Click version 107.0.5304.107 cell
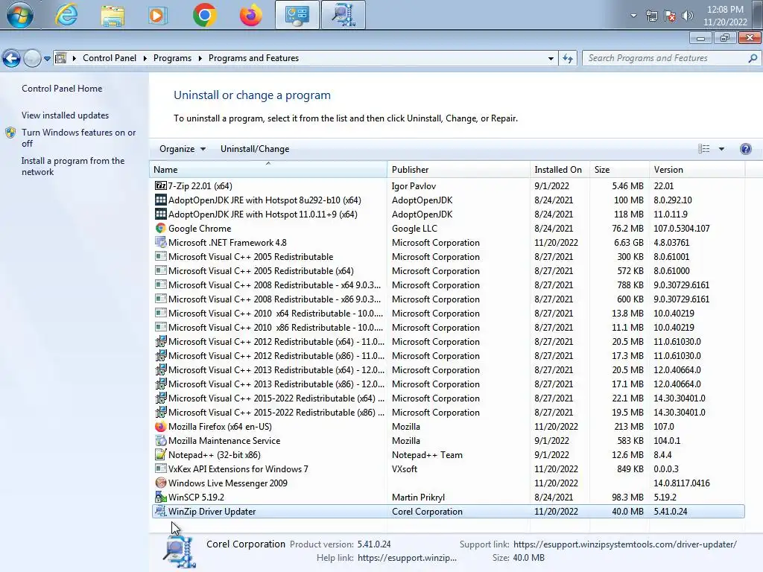Screen dimensions: 763x572 click(x=682, y=228)
